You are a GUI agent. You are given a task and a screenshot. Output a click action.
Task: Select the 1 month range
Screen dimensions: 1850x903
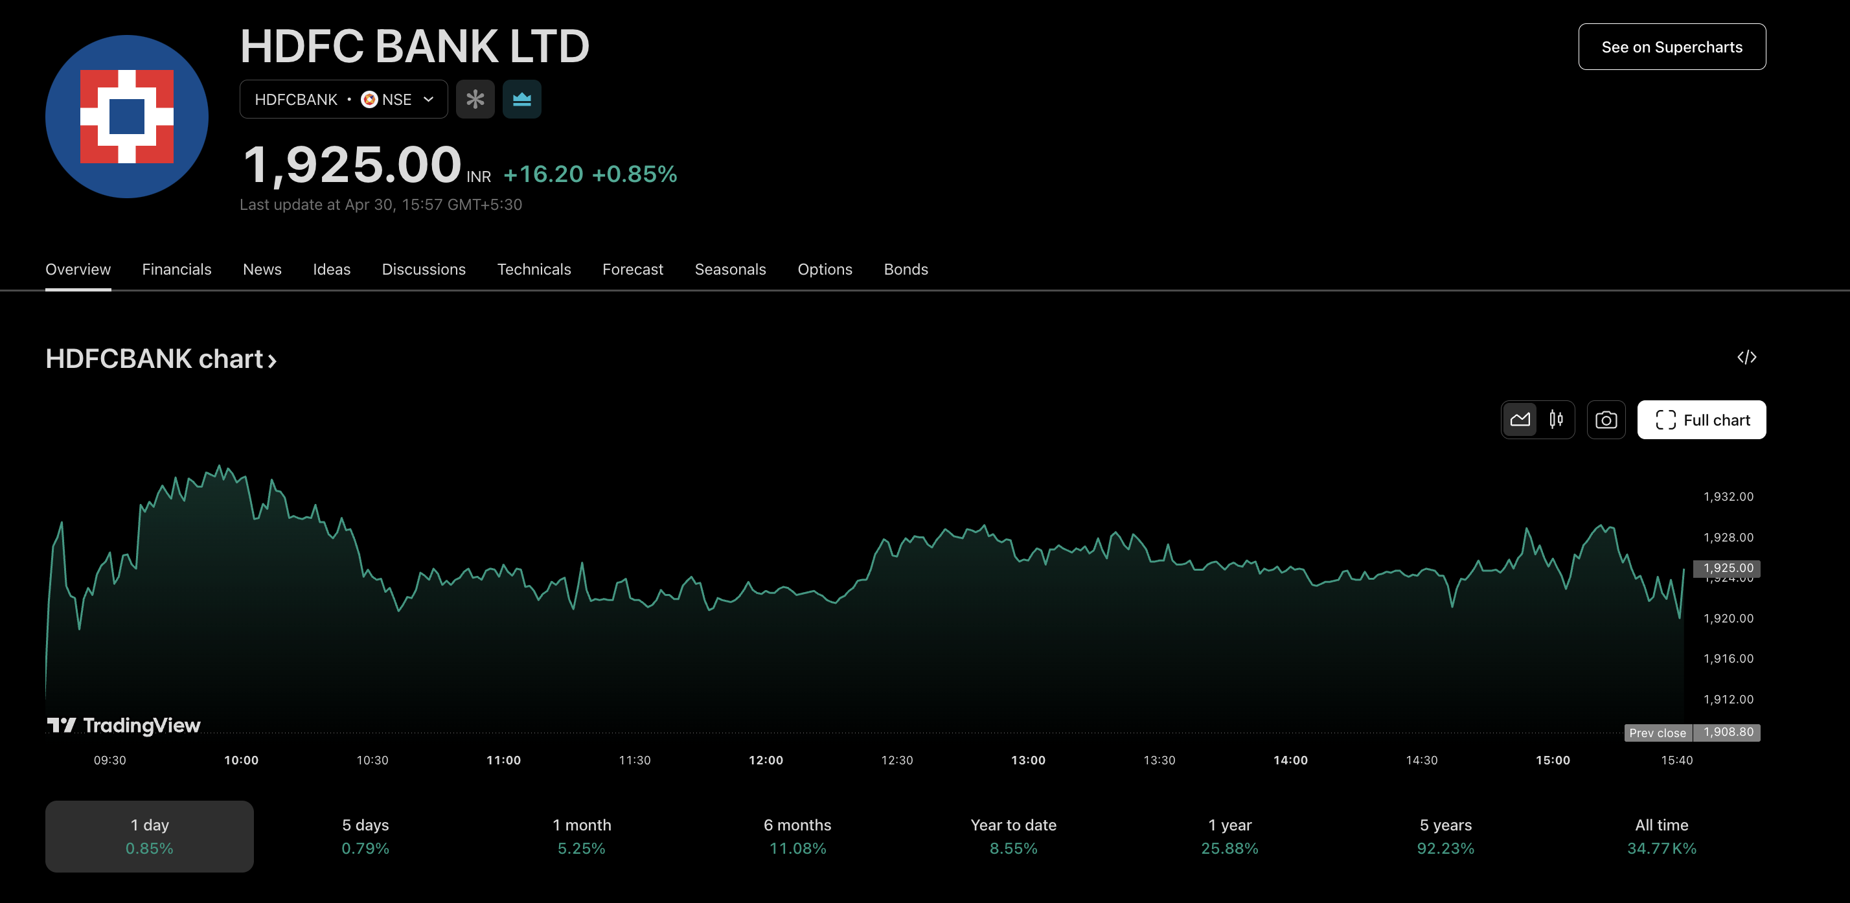click(582, 836)
